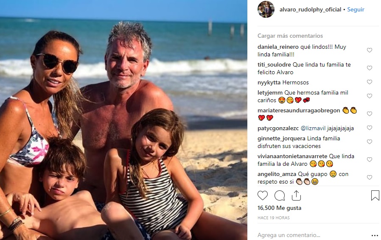
Task: Like mariateresaundurragaobregon's comment heart
Action: (x=370, y=114)
